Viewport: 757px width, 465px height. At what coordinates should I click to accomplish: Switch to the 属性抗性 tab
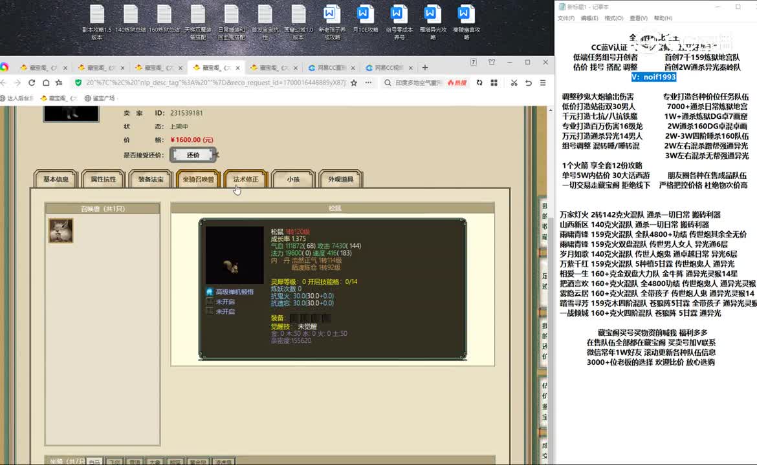pyautogui.click(x=104, y=179)
